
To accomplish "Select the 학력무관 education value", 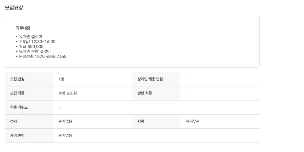I will tap(195, 121).
